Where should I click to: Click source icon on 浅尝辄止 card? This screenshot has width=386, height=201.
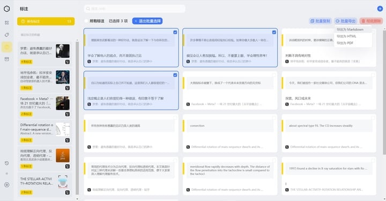[x=89, y=104]
